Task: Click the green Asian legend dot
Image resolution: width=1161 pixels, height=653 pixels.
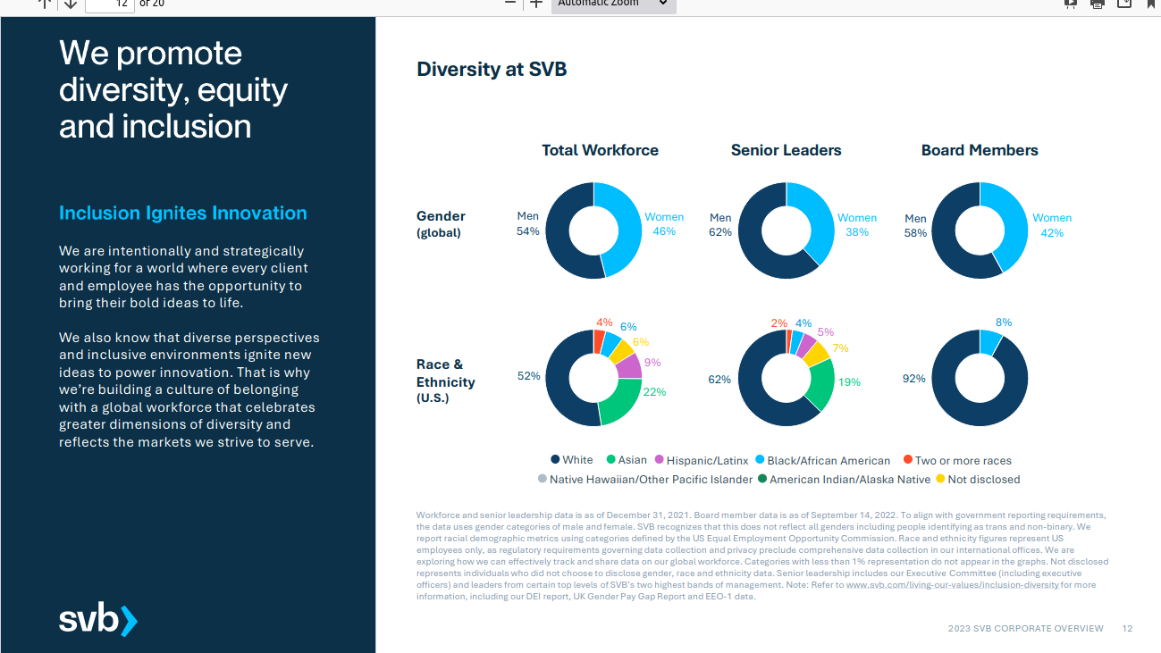Action: click(x=611, y=460)
